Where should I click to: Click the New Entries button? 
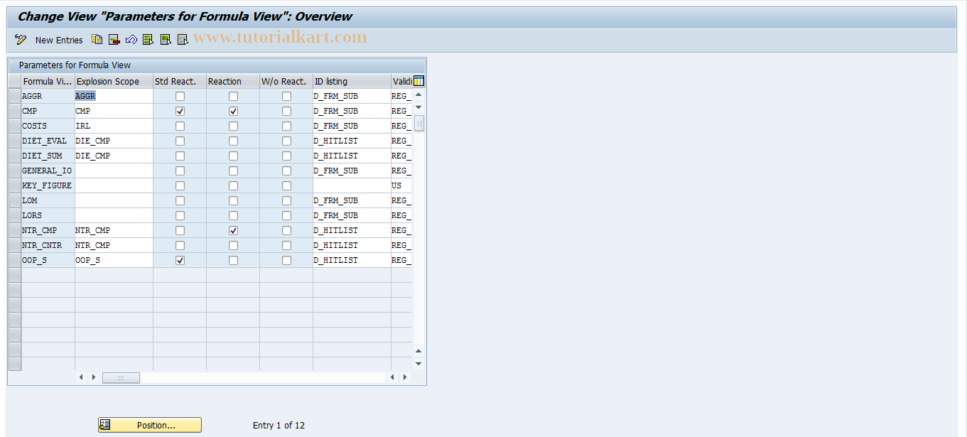(x=59, y=41)
